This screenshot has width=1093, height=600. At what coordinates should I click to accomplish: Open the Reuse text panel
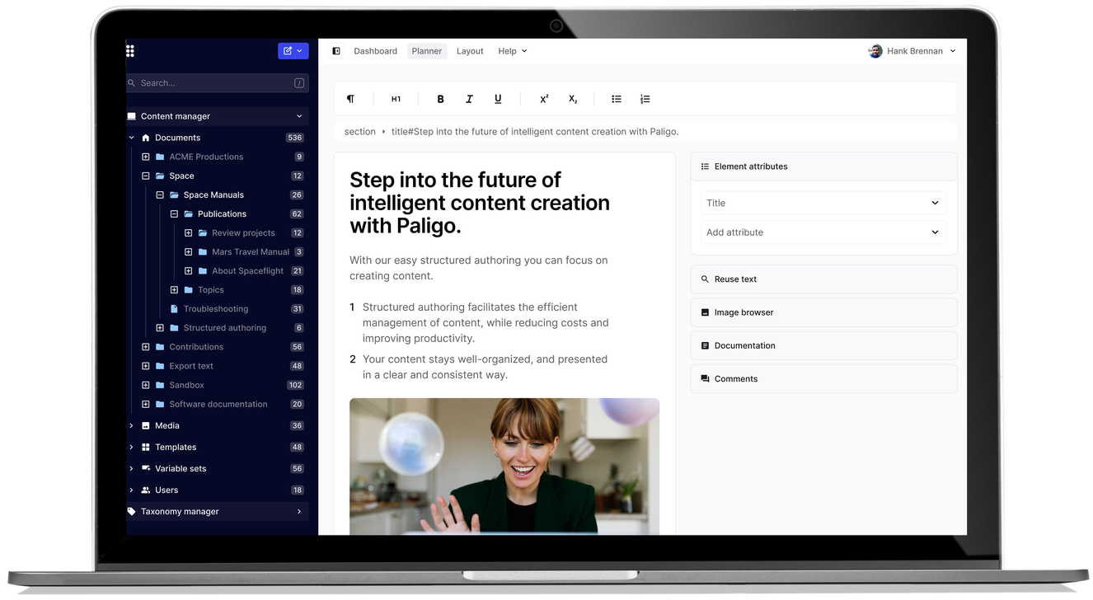(x=823, y=279)
